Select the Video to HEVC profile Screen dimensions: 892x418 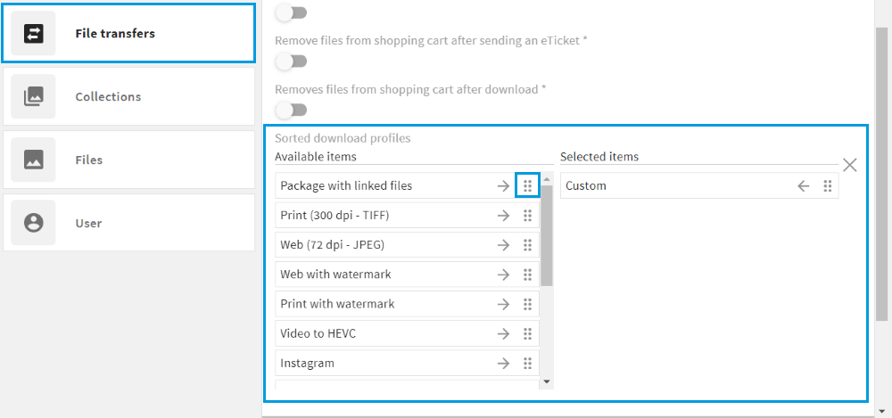407,334
